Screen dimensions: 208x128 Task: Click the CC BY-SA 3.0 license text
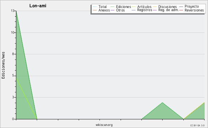point(197,126)
